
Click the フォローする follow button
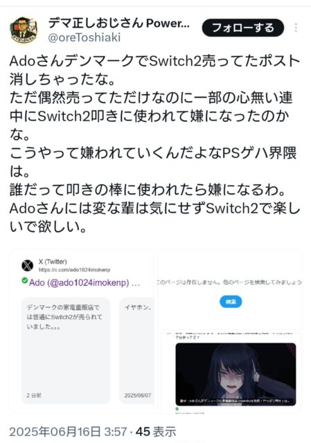click(243, 28)
